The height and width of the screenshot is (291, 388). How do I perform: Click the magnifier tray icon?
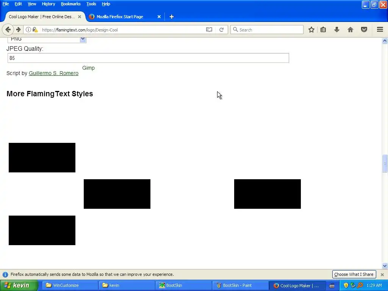[360, 285]
